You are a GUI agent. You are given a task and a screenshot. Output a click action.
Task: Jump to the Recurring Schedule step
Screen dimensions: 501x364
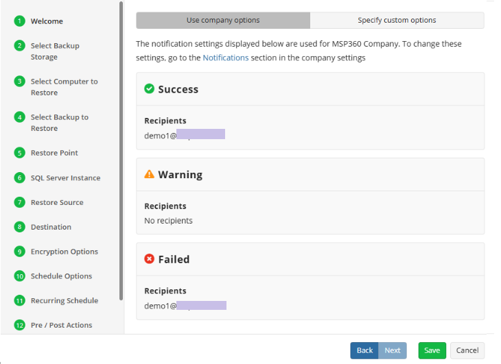64,301
